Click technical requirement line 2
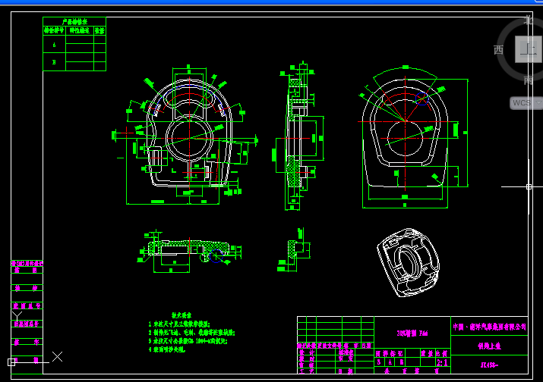The height and width of the screenshot is (382, 543). click(x=192, y=333)
